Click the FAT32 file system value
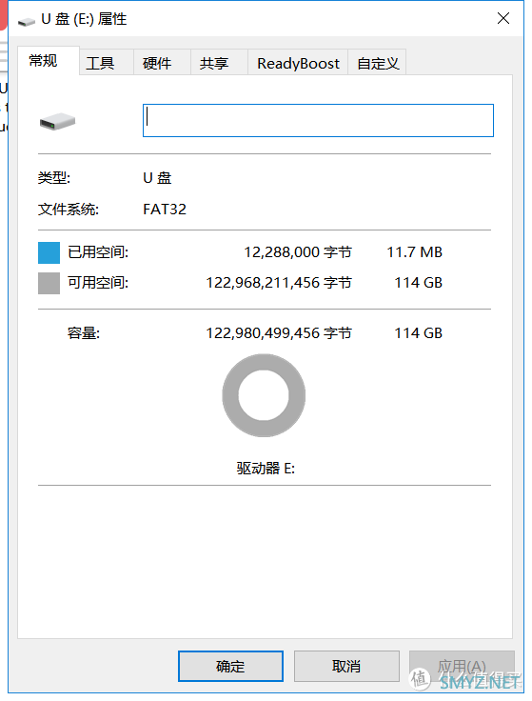This screenshot has height=701, width=532. tap(165, 210)
